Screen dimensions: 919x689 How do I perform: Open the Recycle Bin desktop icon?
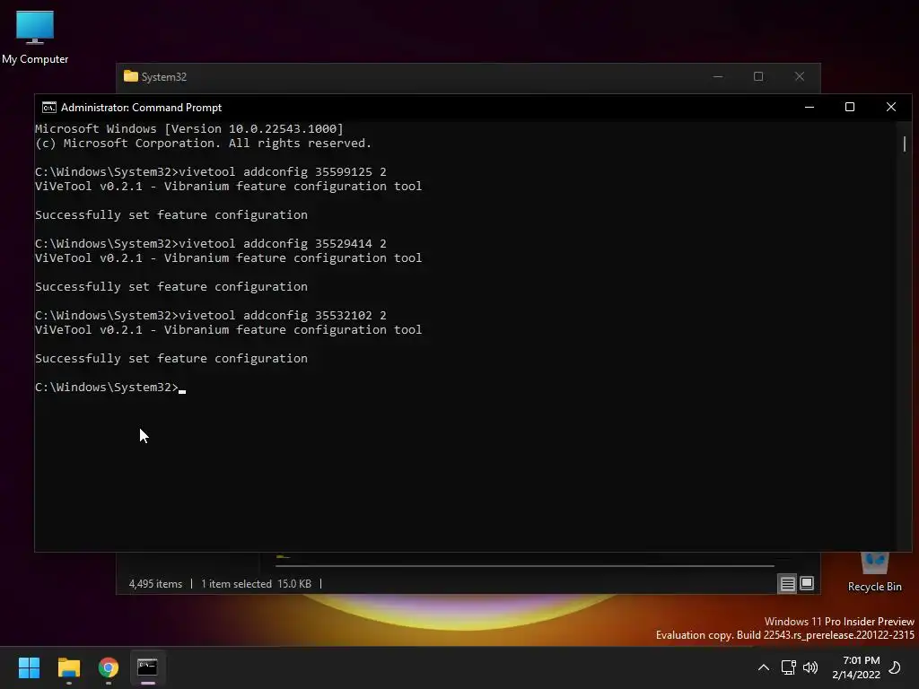coord(874,573)
